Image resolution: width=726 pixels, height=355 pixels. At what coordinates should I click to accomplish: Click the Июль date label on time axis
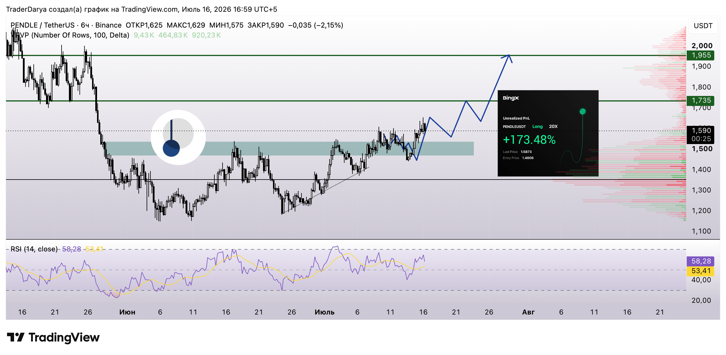(x=325, y=312)
